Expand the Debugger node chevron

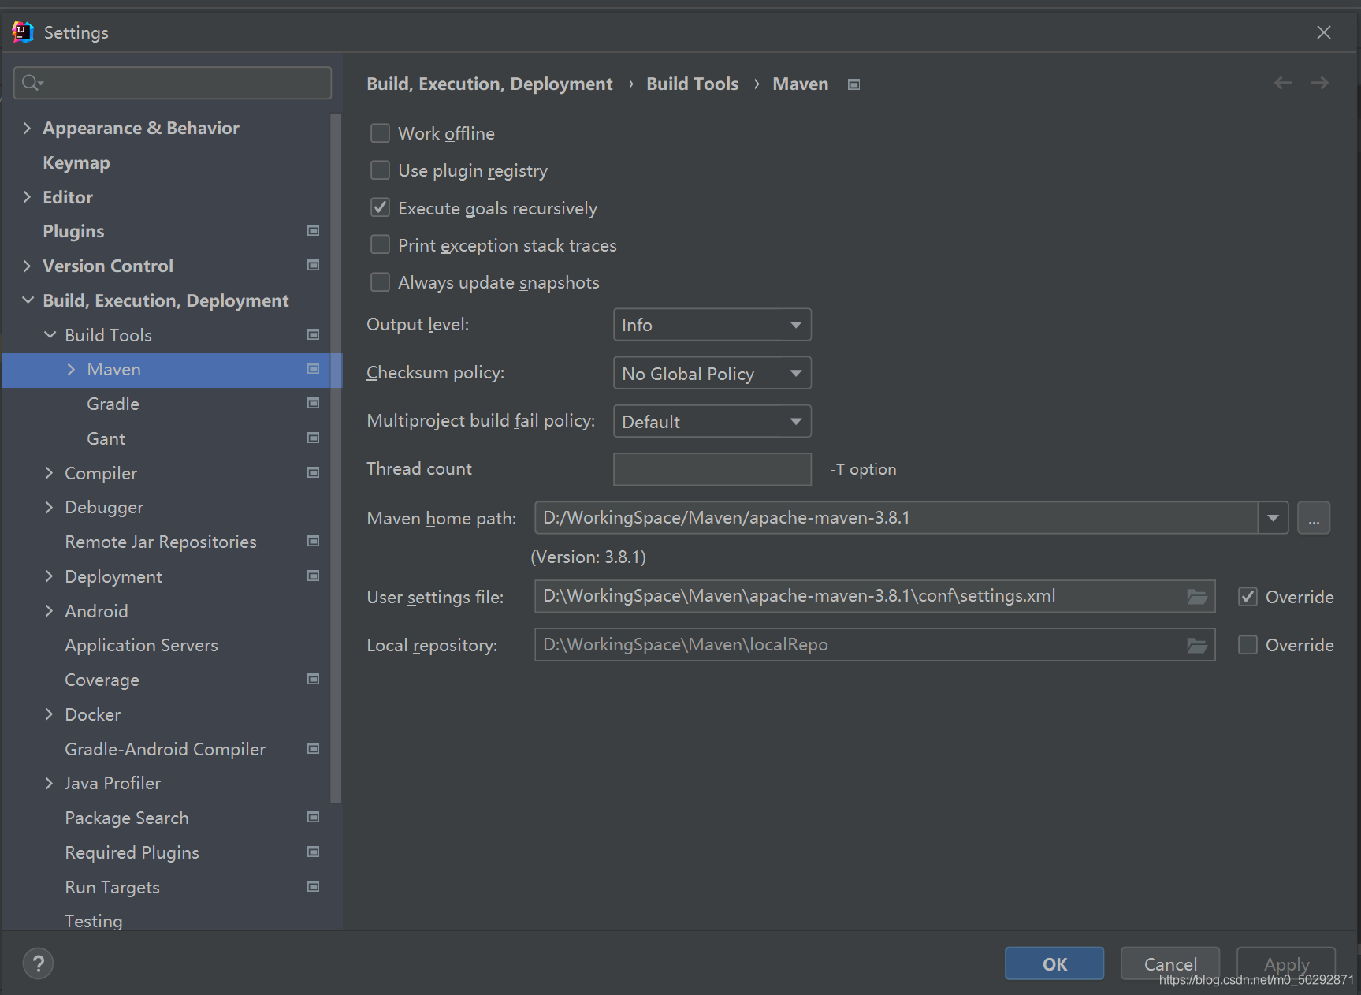tap(49, 507)
